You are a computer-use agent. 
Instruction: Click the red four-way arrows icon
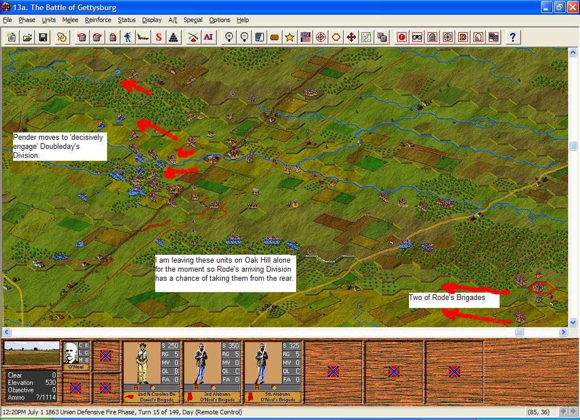351,37
